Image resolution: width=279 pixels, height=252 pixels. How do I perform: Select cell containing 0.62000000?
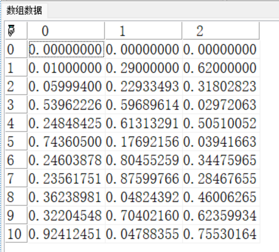(x=221, y=68)
